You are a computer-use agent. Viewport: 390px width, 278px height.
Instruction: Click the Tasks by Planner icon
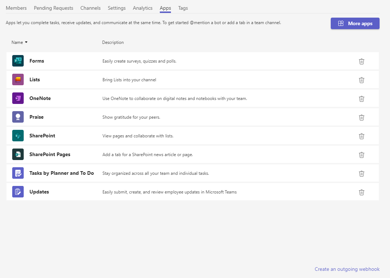(x=18, y=173)
